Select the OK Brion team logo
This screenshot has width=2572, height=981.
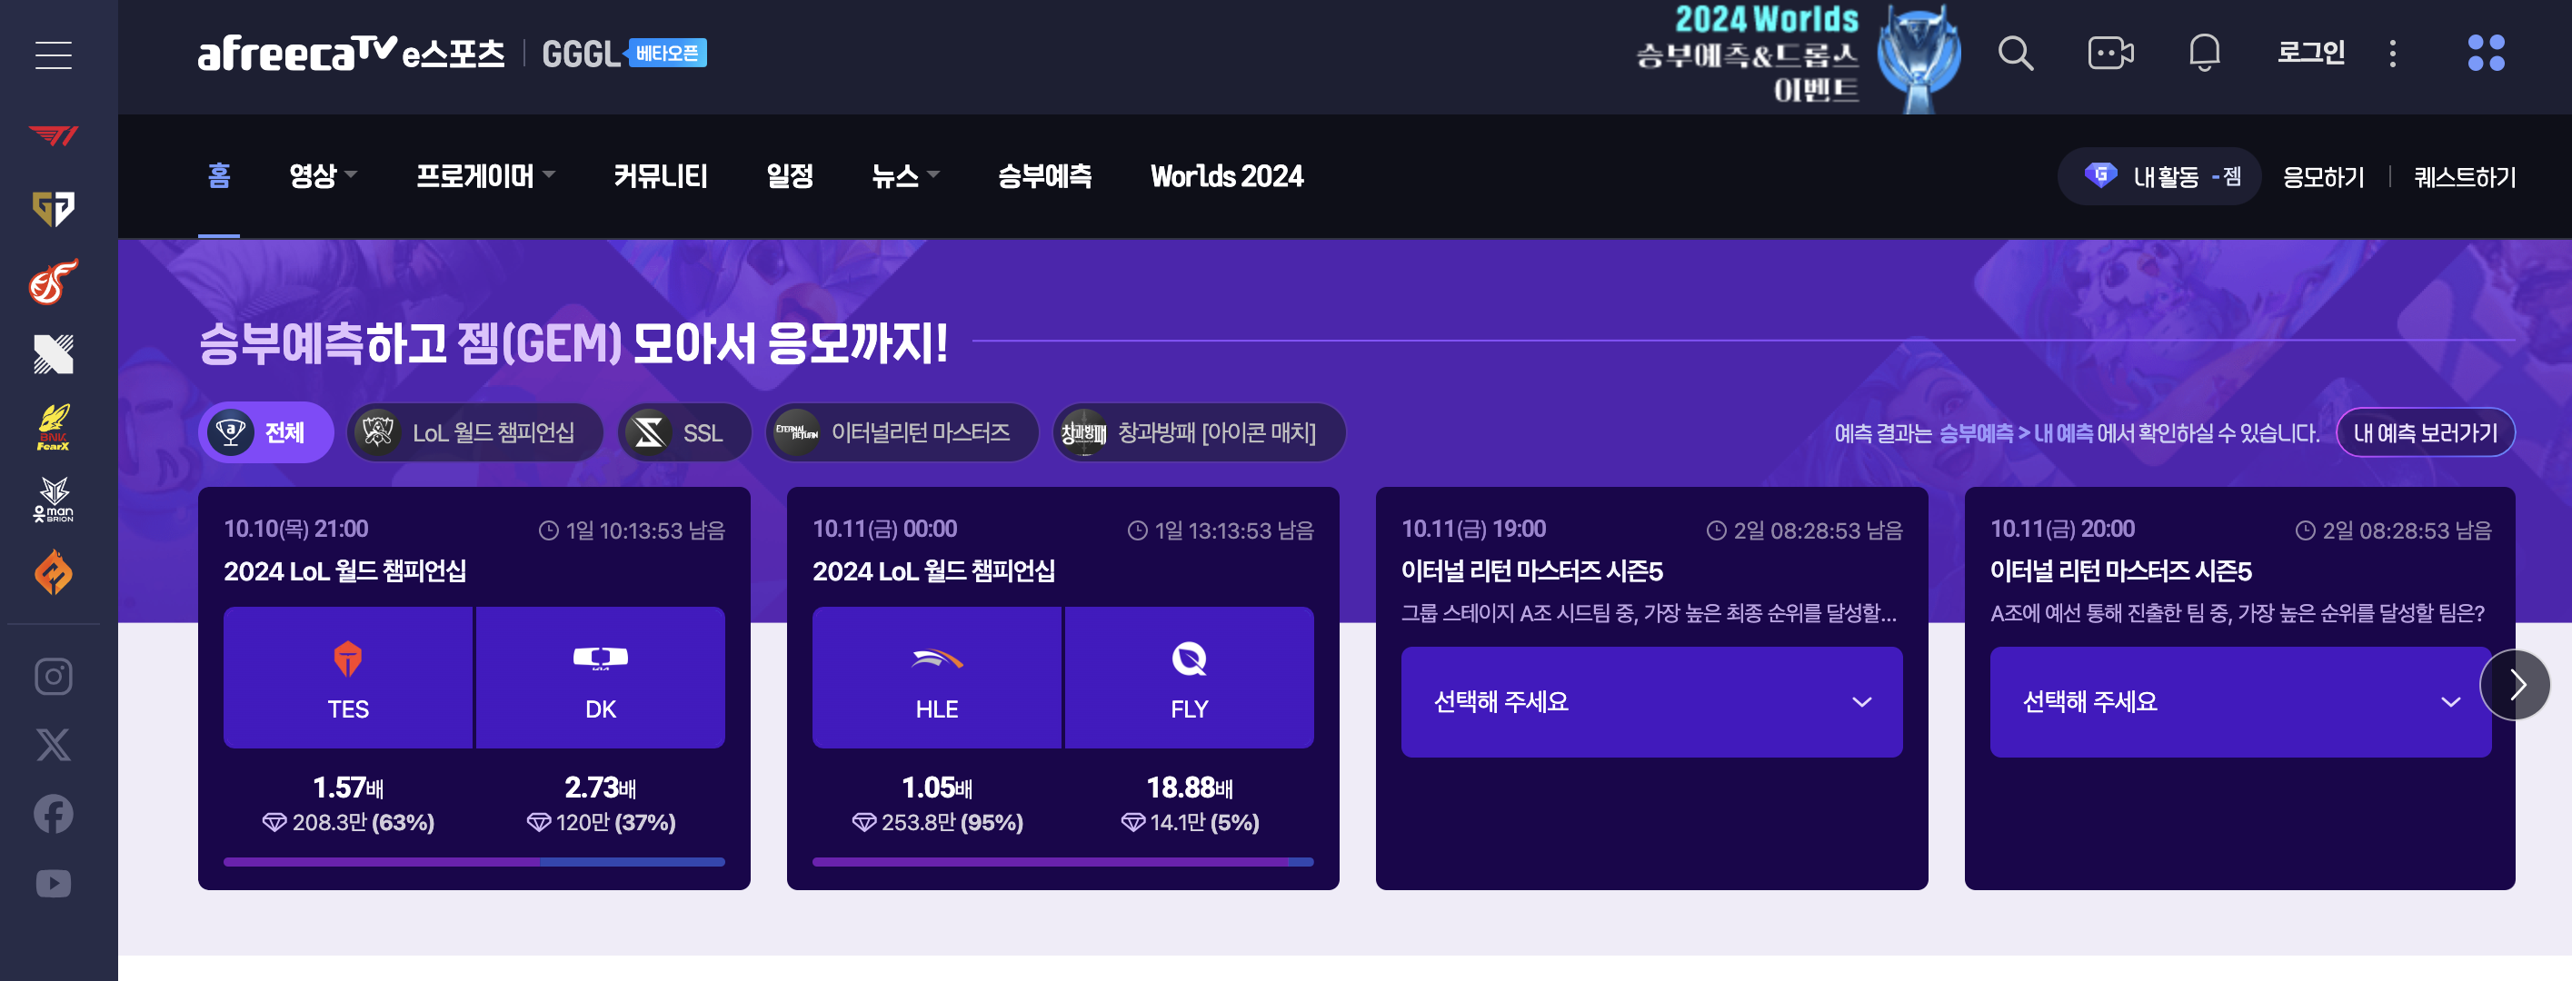53,499
